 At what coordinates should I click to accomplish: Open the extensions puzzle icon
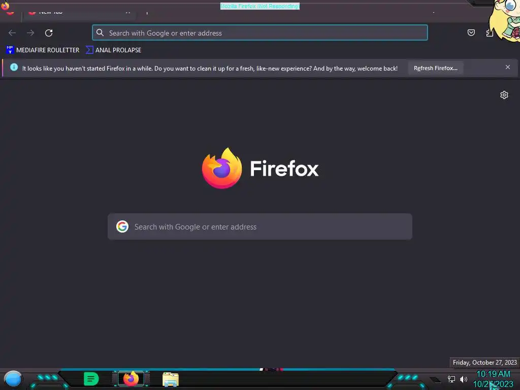tap(490, 33)
